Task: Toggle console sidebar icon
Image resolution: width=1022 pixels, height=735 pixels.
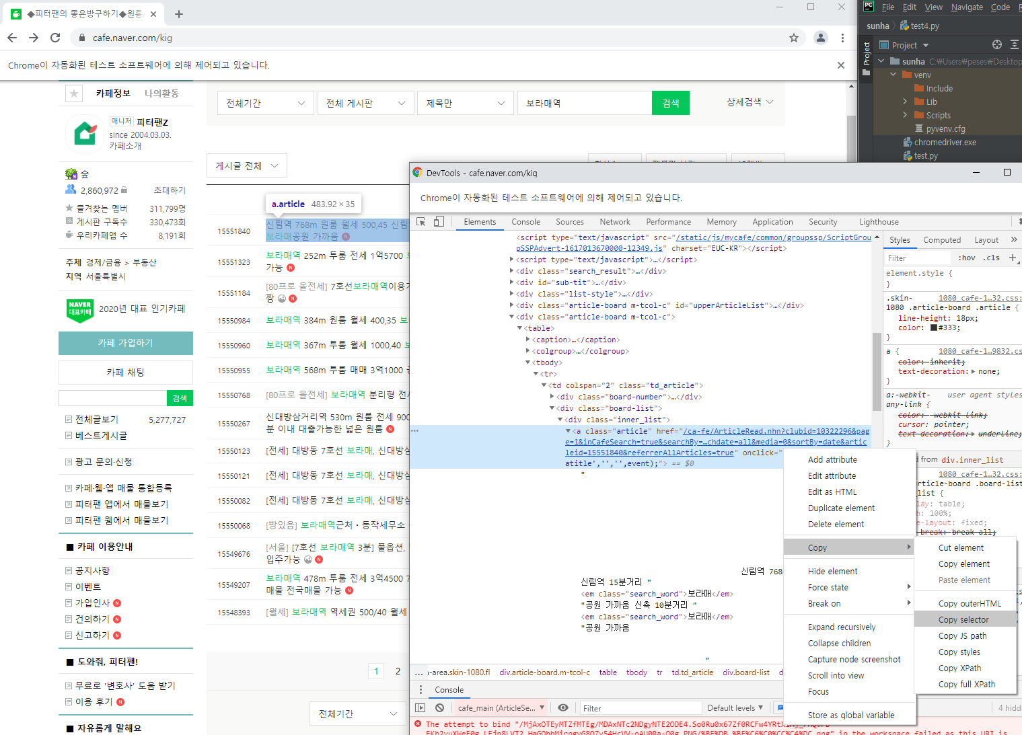Action: tap(421, 708)
